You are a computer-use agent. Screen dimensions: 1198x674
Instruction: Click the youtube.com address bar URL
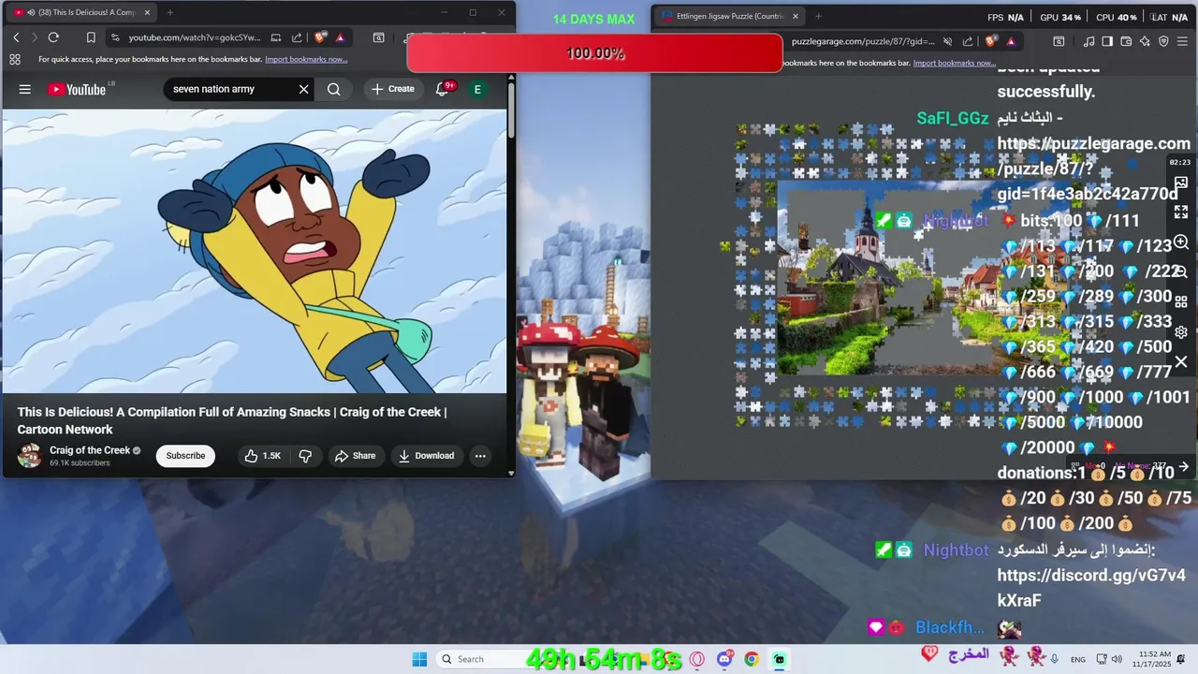[195, 37]
